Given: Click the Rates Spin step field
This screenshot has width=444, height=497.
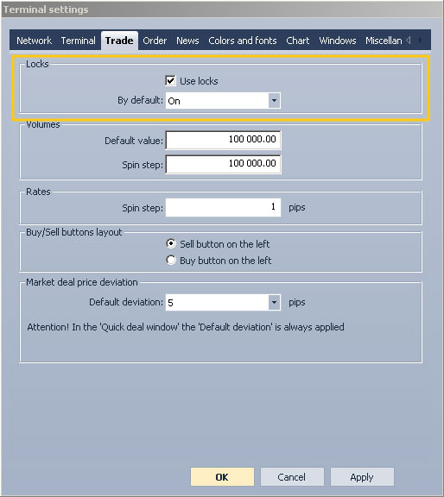Looking at the screenshot, I should pos(223,207).
